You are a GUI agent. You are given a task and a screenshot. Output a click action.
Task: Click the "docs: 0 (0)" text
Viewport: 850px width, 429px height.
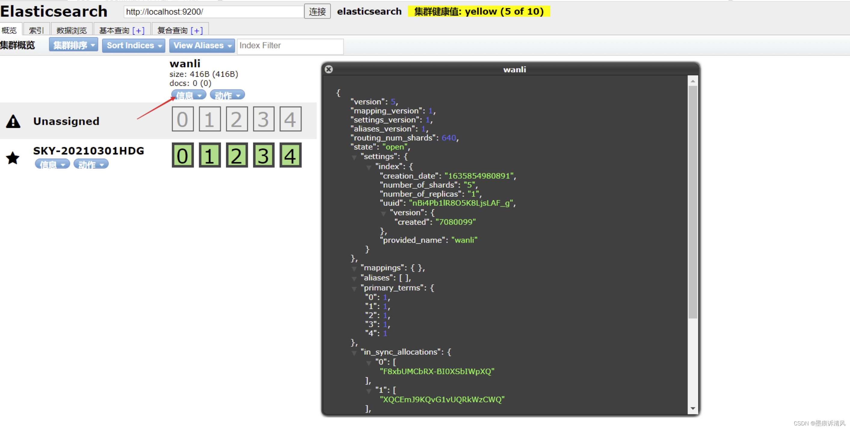pyautogui.click(x=190, y=83)
